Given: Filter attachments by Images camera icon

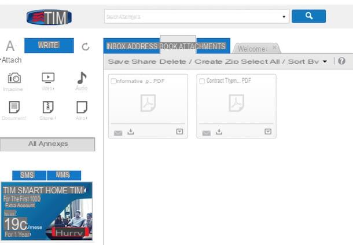Looking at the screenshot, I should pyautogui.click(x=14, y=78).
